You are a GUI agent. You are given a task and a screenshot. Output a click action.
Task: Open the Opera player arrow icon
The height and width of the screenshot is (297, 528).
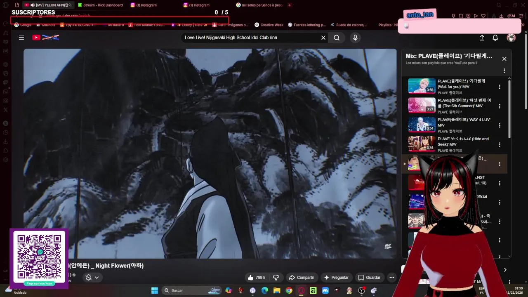(x=476, y=16)
